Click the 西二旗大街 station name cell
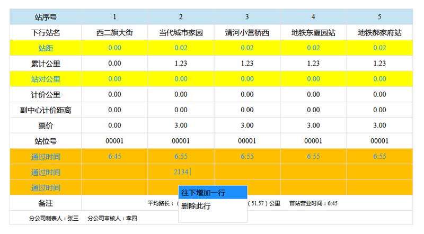 click(114, 33)
